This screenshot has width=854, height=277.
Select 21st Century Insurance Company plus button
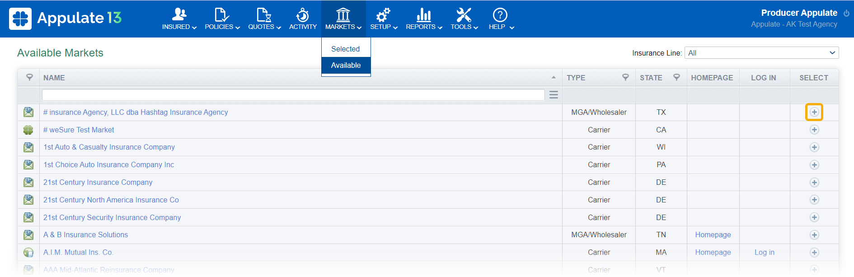(814, 183)
